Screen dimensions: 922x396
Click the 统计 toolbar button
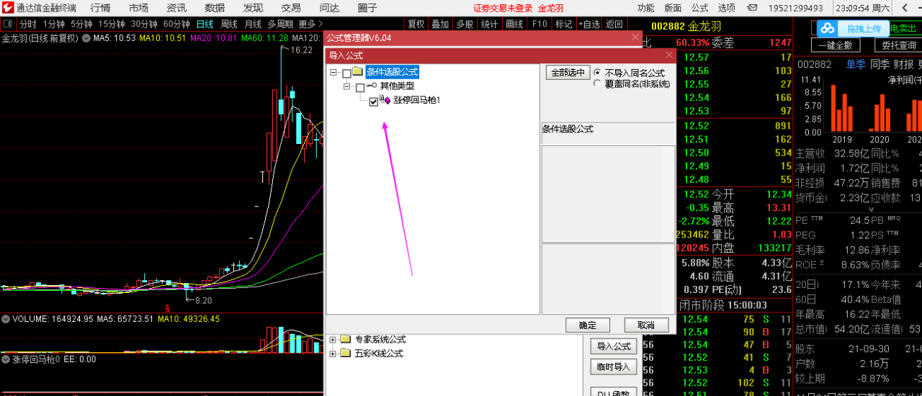tap(489, 24)
